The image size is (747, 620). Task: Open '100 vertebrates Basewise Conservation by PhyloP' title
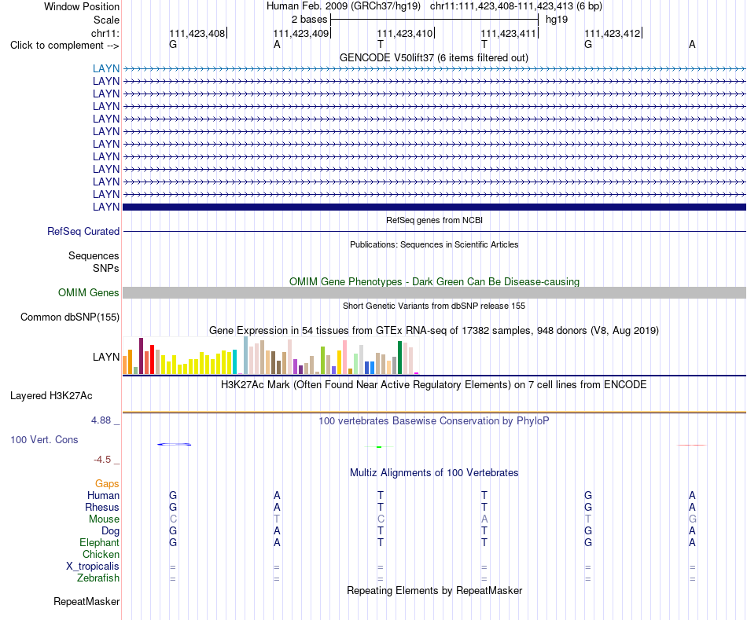(434, 421)
